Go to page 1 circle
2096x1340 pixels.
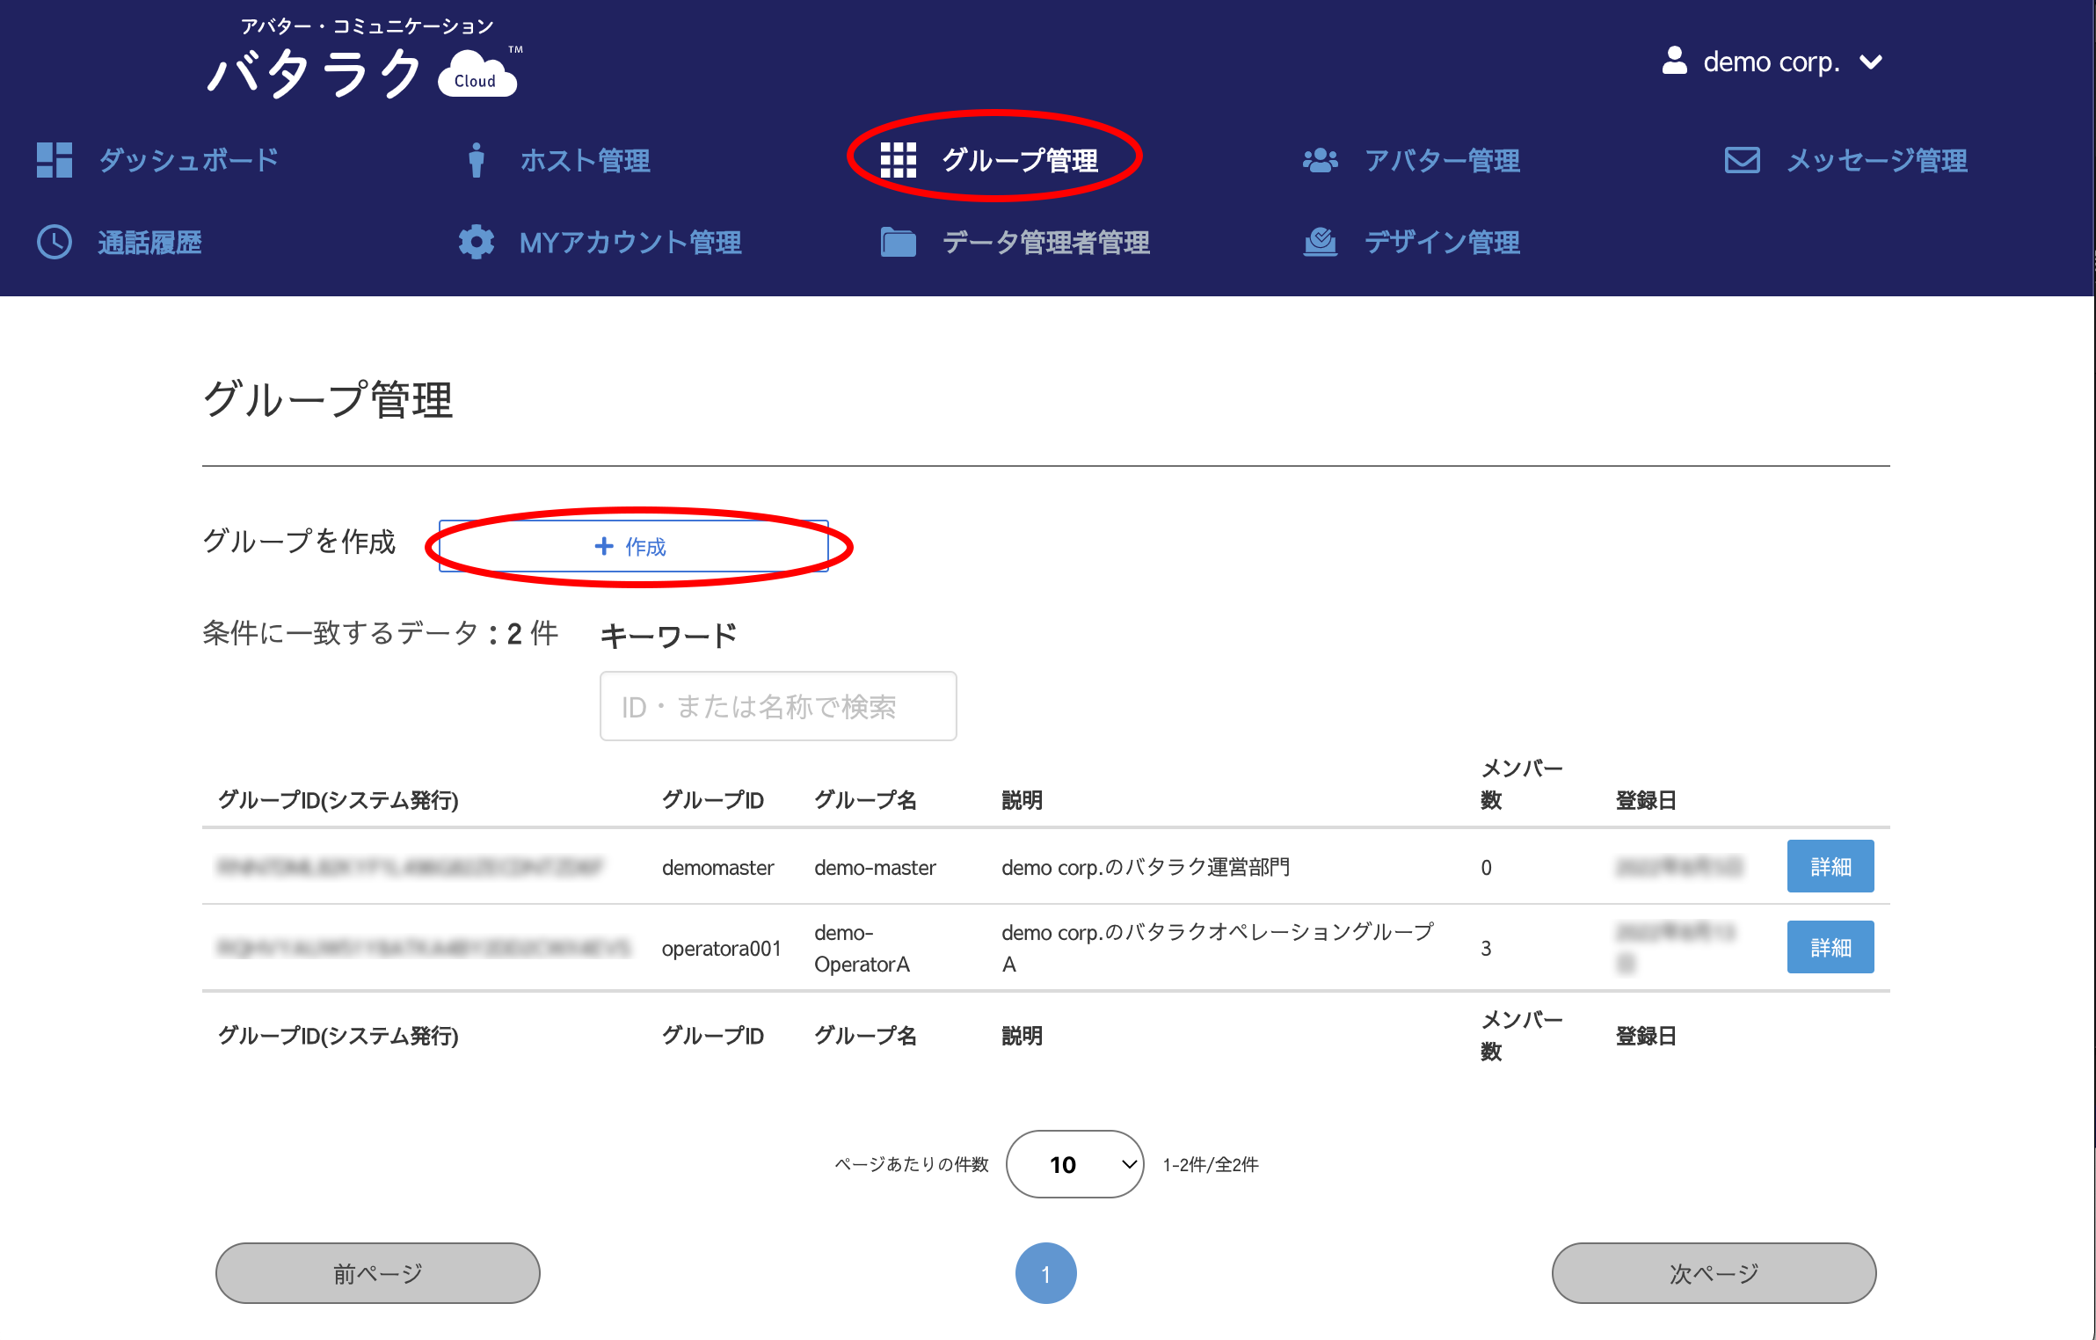(x=1045, y=1273)
